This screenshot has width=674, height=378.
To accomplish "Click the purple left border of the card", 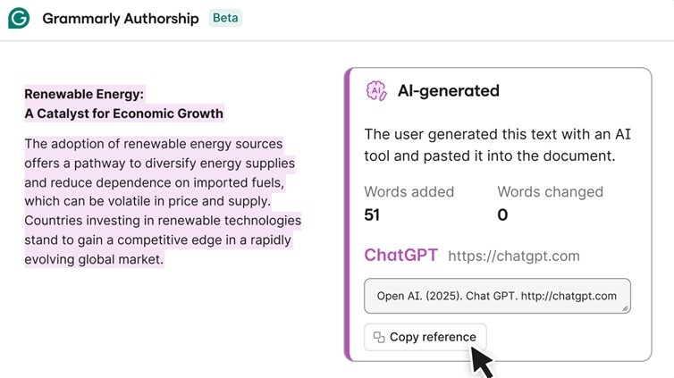I will pos(349,214).
